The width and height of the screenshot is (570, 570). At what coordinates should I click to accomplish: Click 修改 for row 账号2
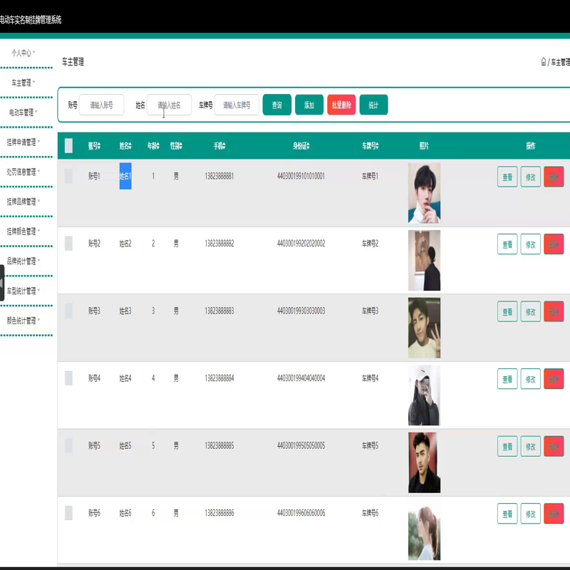pyautogui.click(x=530, y=244)
